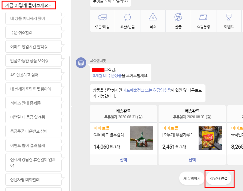Image resolution: width=243 pixels, height=191 pixels.
Task: Click 이마트몰 label on 부침가루 card
Action: click(x=170, y=128)
